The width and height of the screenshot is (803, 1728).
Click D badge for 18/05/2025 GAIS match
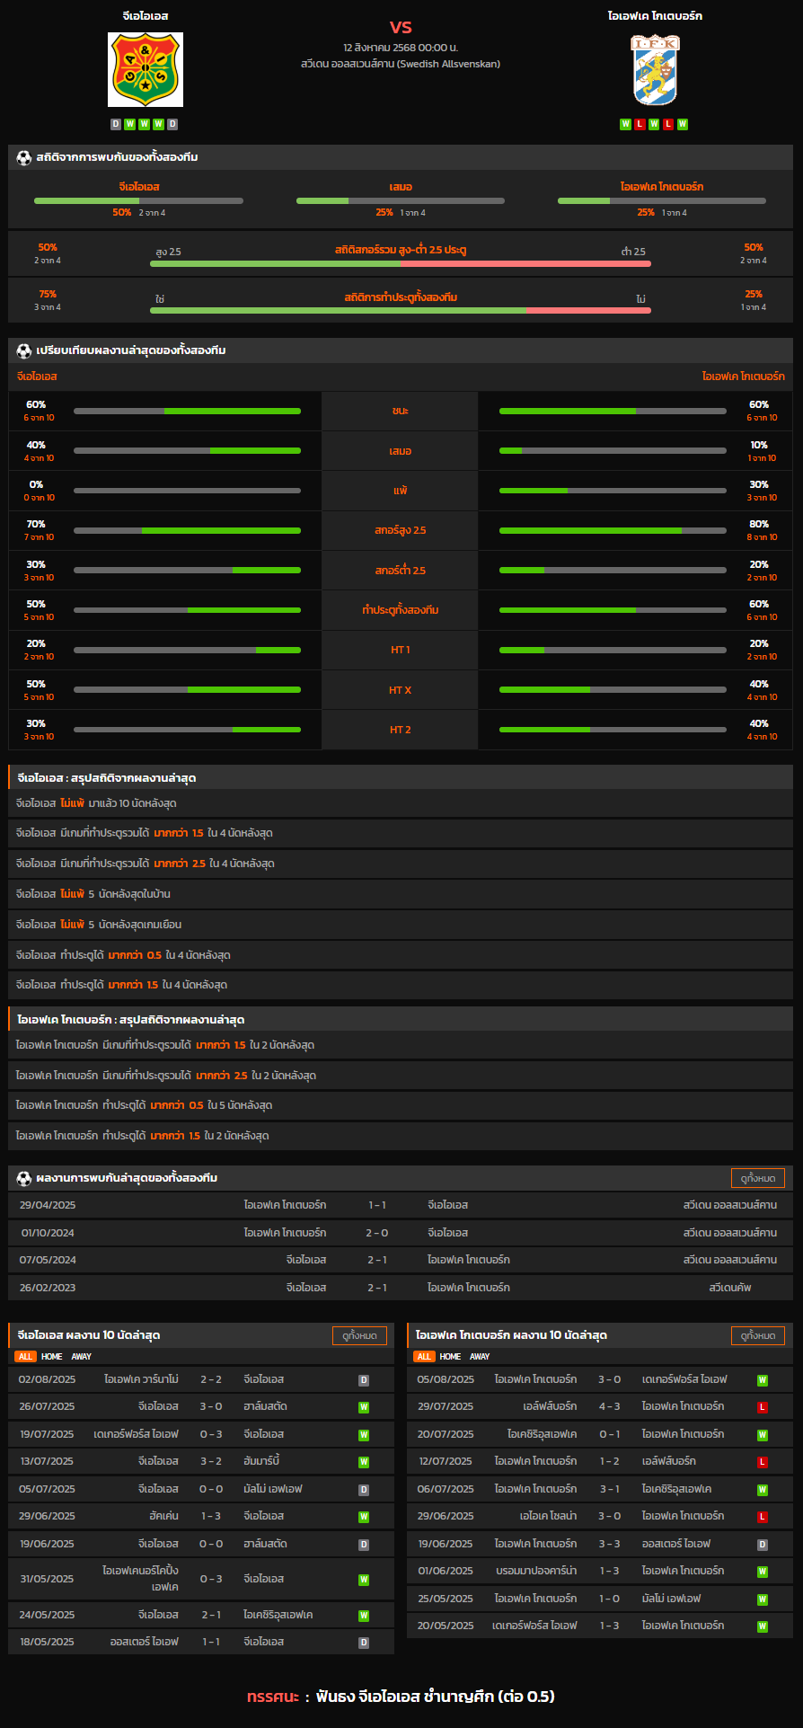click(364, 1643)
